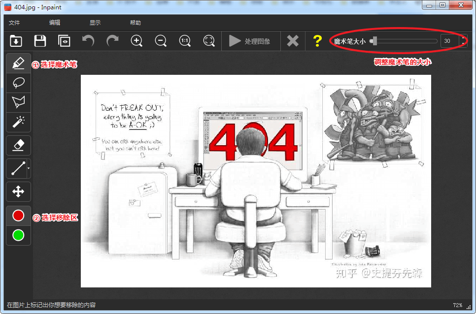Choose the green donor area mask
The height and width of the screenshot is (314, 476).
[x=19, y=235]
